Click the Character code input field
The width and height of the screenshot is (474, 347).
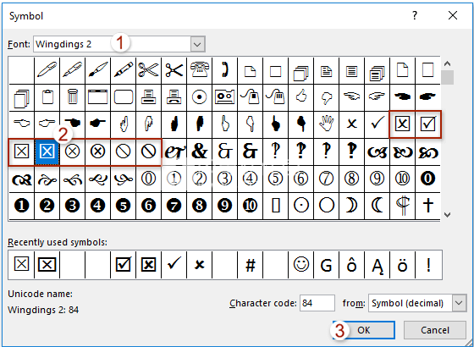[317, 303]
